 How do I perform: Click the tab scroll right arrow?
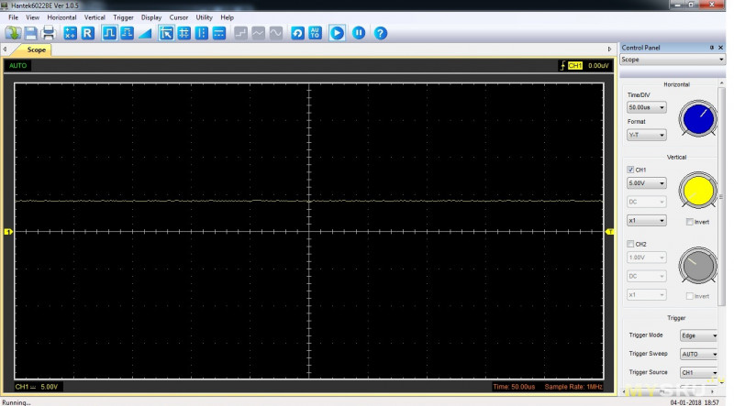609,49
